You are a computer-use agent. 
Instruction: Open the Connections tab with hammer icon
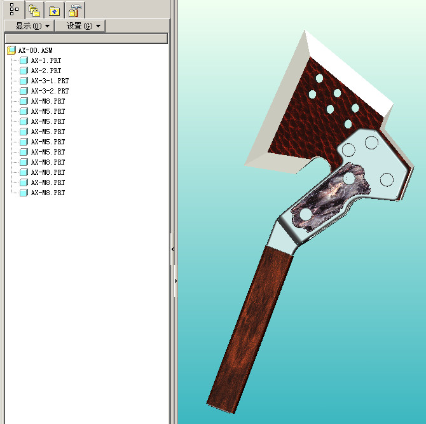[x=75, y=11]
